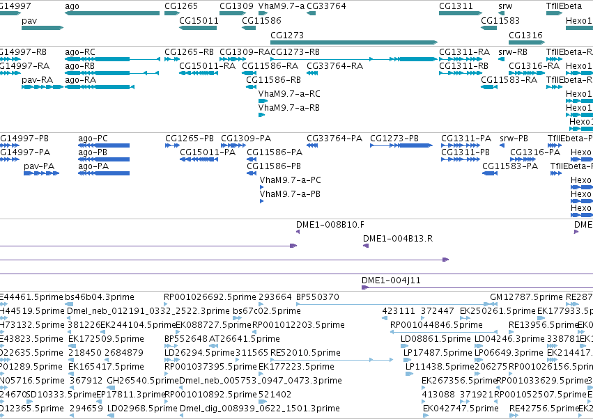Click protein CG33764-PA
Screen dimensions: 593x419
pos(334,139)
